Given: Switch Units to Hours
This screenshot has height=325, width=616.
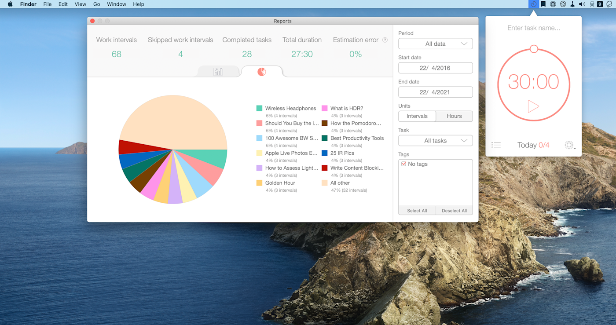Looking at the screenshot, I should coord(454,116).
